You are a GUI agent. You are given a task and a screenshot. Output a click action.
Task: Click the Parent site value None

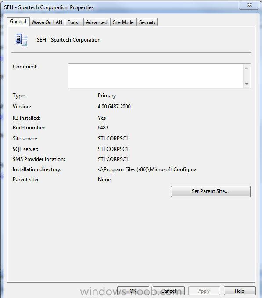click(104, 180)
